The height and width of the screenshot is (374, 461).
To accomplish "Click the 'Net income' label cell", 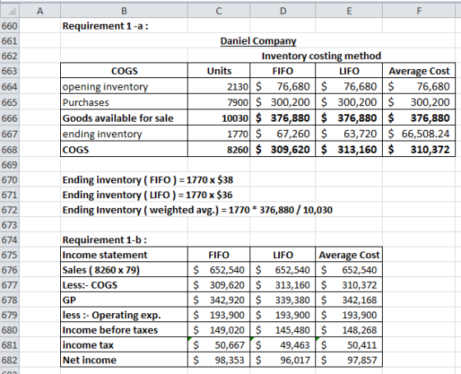I will click(x=124, y=360).
